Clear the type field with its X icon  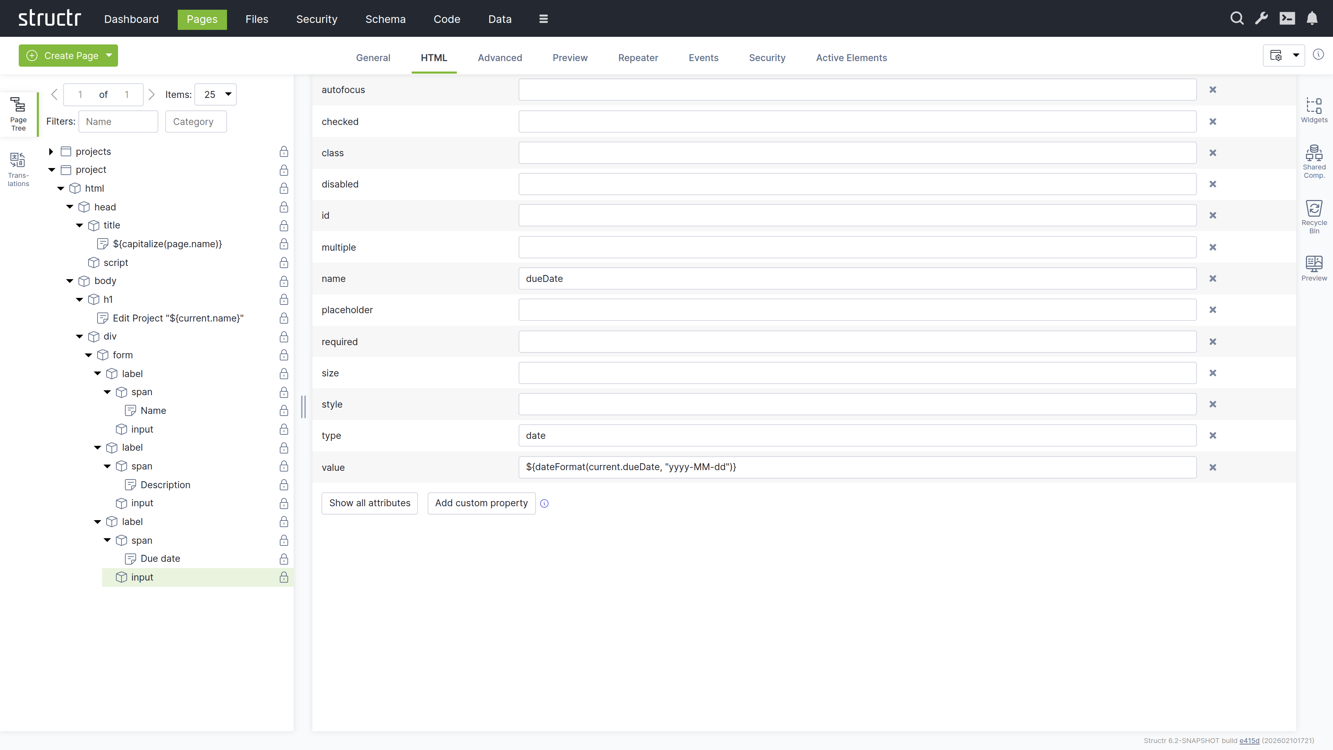pos(1213,435)
